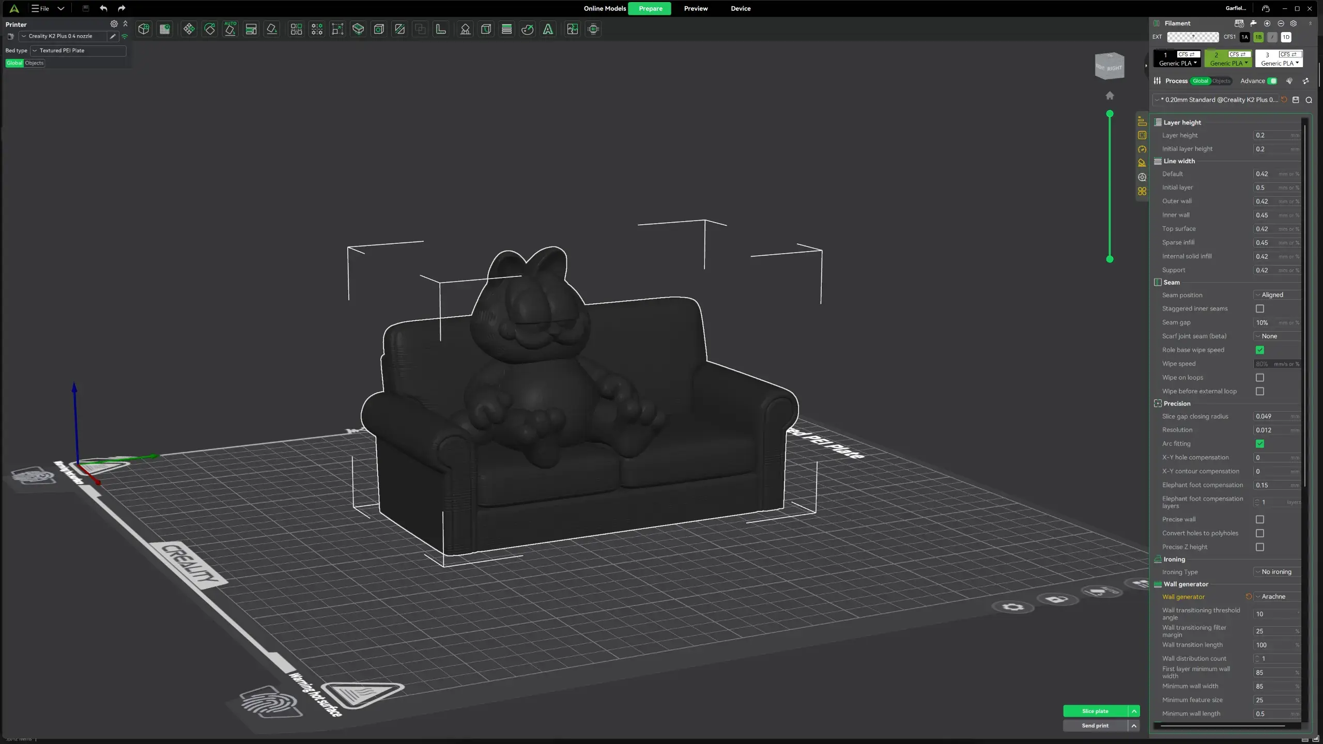Add a filament with the plus icon

tap(1267, 23)
